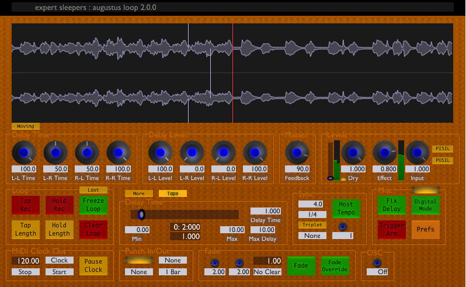
Task: Open the Moving display mode dropdown
Action: tap(26, 126)
